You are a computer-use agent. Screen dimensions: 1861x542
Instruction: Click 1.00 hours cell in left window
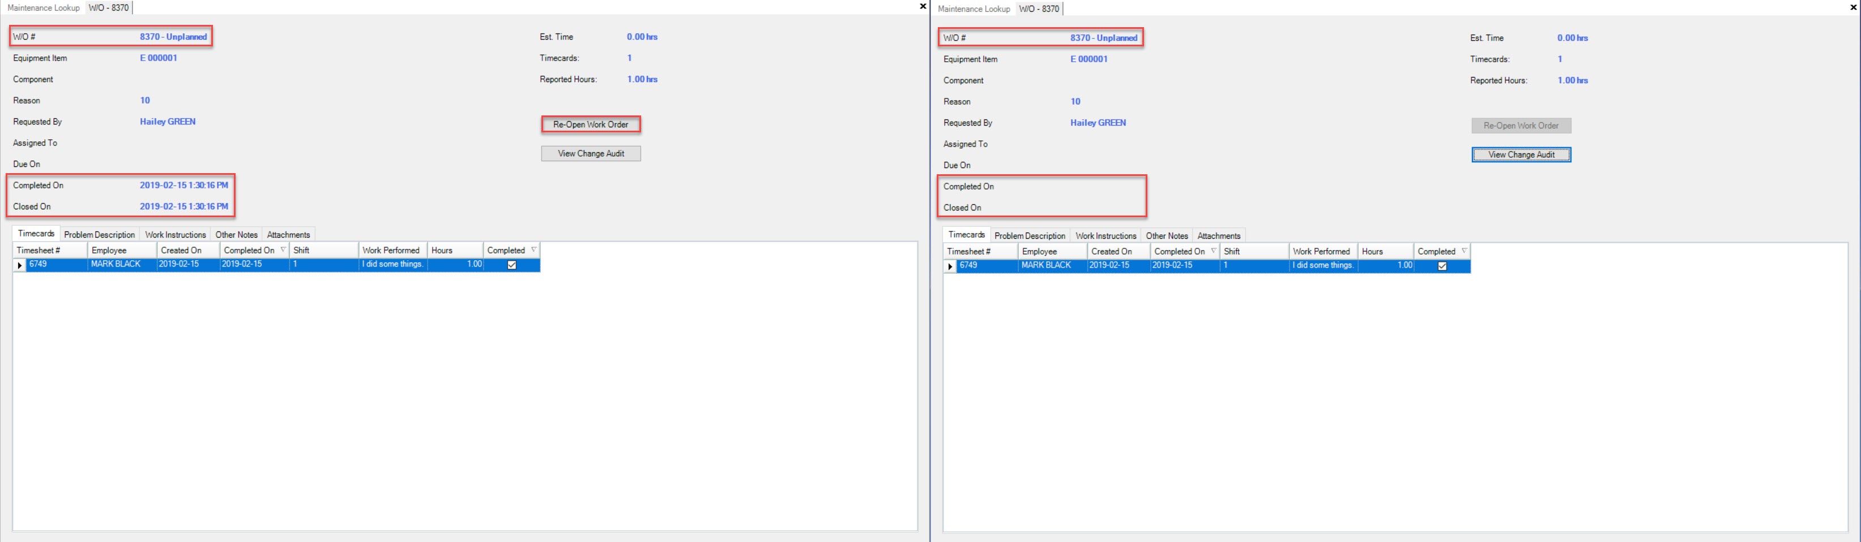[x=455, y=265]
